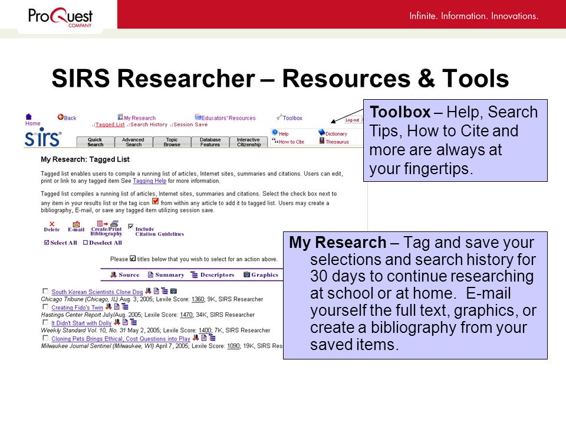Click Summary icon for Creating Fido's Twin
566x425 pixels.
tap(117, 306)
